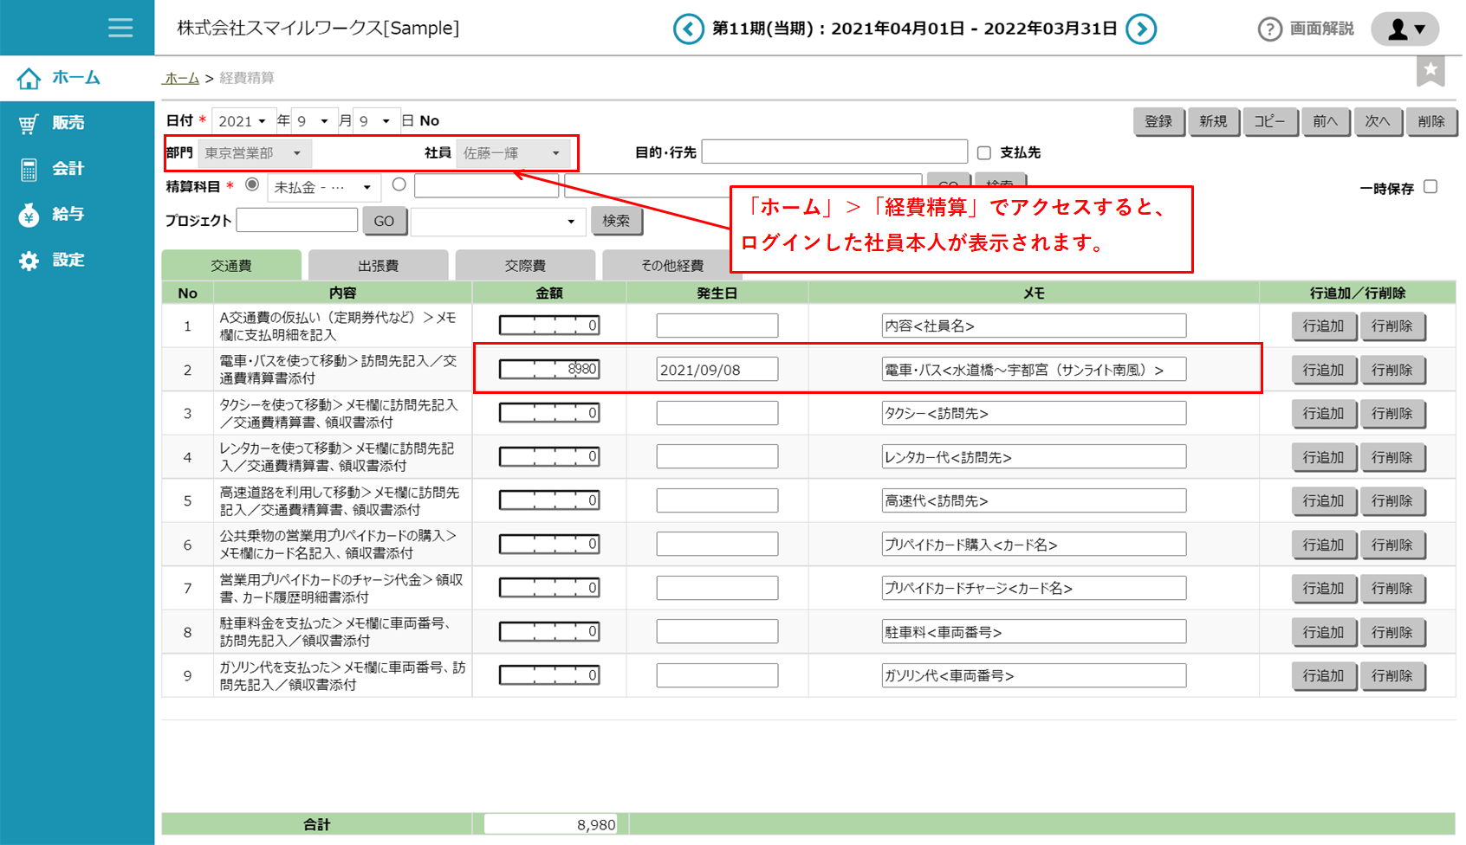Viewport: 1466px width, 845px height.
Task: Enable the 支払先 checkbox
Action: 984,152
